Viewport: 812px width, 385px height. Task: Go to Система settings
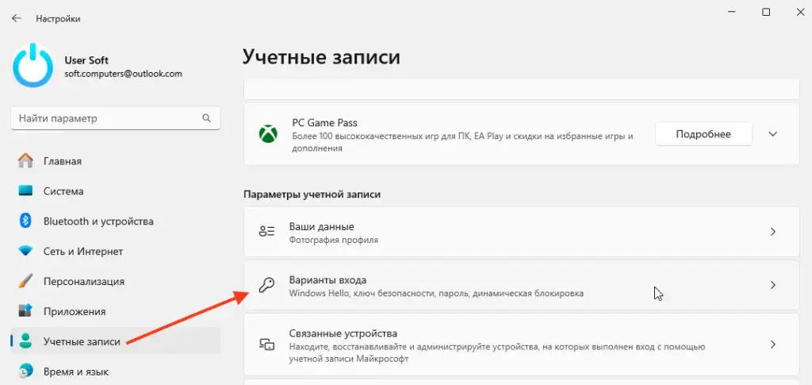63,191
